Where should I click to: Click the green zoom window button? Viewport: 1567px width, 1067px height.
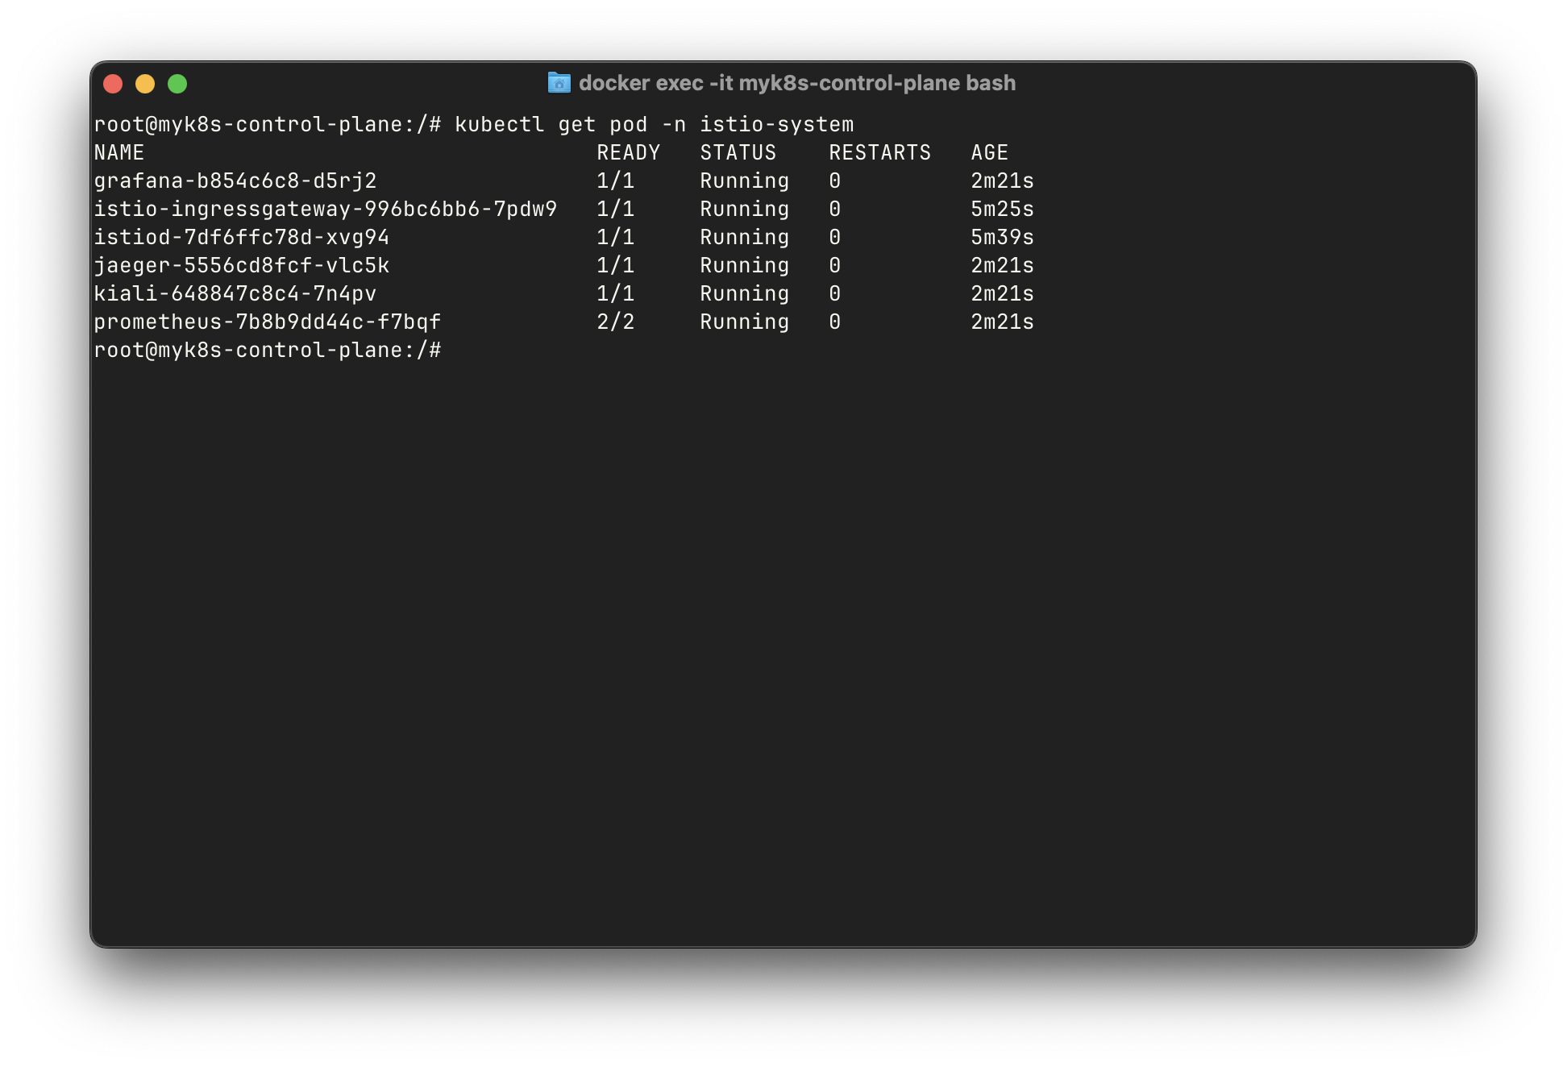pyautogui.click(x=177, y=84)
